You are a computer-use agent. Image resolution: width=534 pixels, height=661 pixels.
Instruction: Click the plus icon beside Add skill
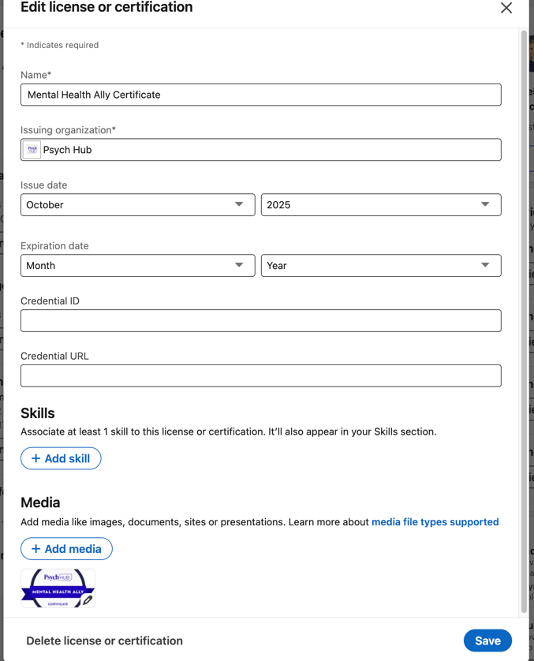click(x=35, y=458)
